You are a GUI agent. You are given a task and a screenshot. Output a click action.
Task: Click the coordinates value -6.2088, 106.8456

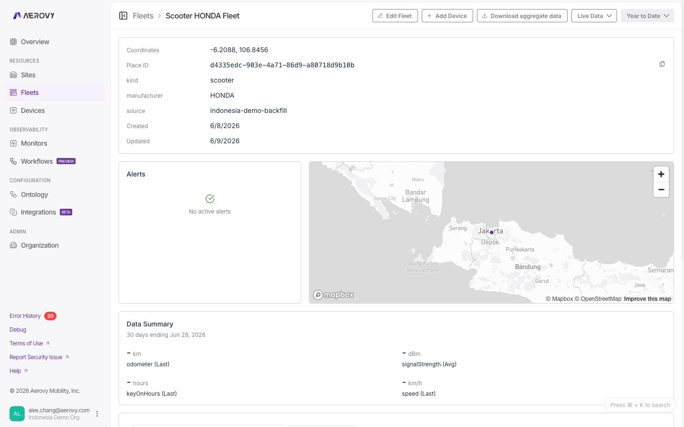[x=239, y=50]
